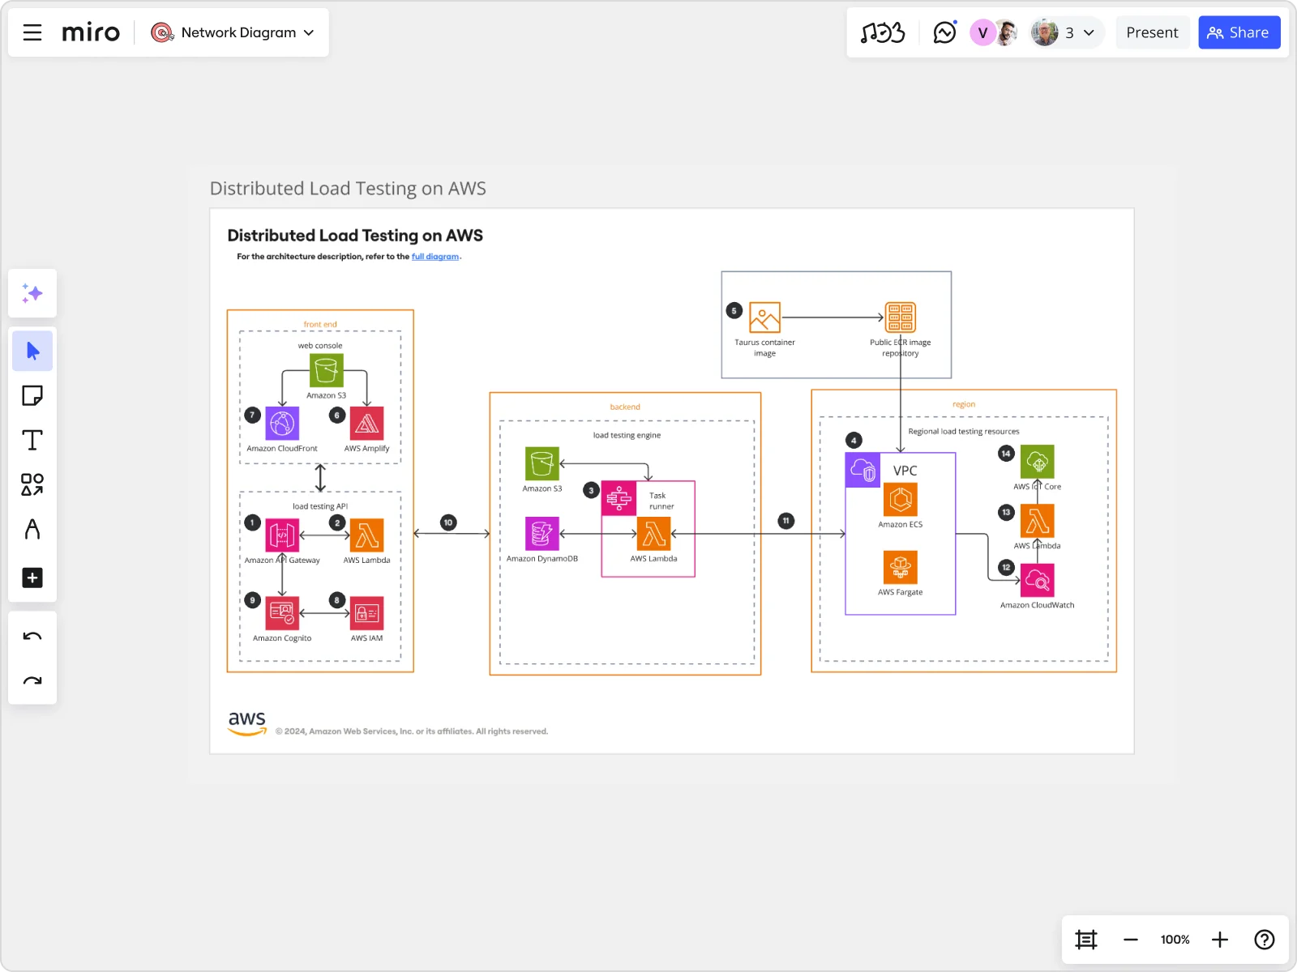The image size is (1297, 972).
Task: Open the Shapes tool
Action: click(x=32, y=484)
